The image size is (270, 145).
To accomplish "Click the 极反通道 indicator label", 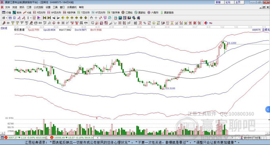I will (19, 30).
